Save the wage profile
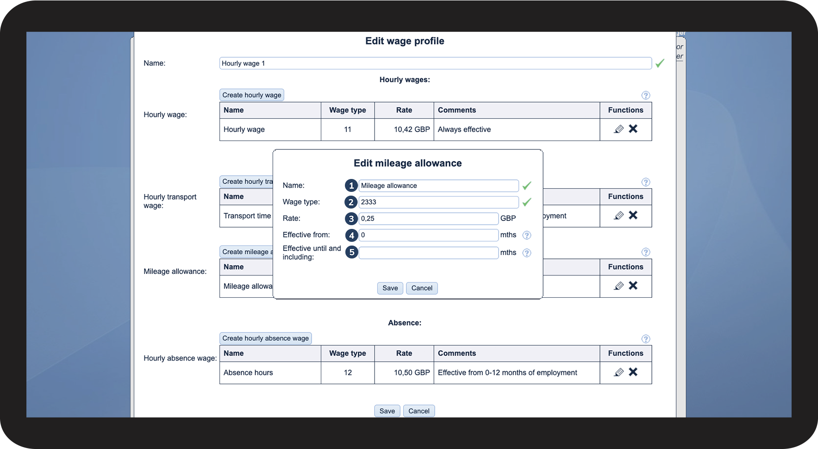 387,411
